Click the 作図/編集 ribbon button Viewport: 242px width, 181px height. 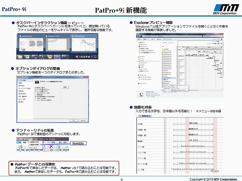[x=20, y=148]
